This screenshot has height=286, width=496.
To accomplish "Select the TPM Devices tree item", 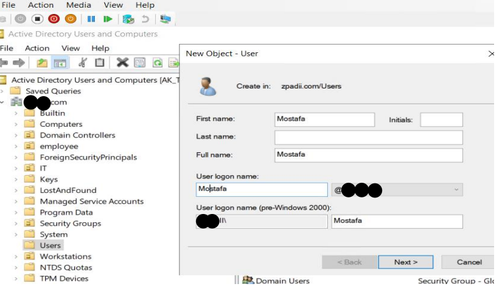I will click(64, 279).
